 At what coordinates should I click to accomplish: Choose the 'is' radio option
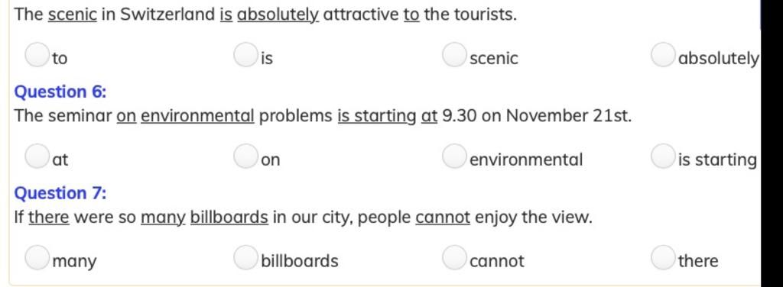(245, 55)
